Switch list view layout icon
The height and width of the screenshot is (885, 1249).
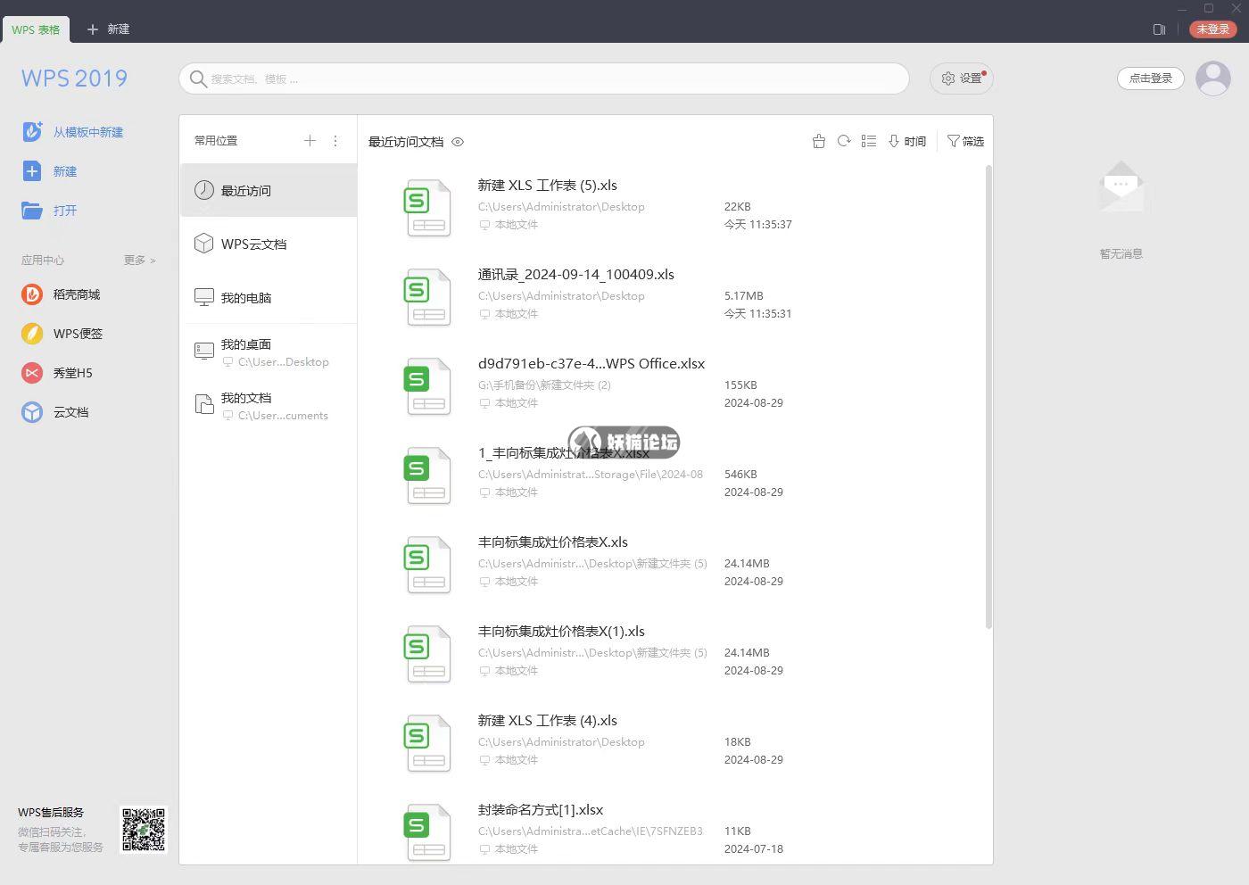[x=869, y=141]
